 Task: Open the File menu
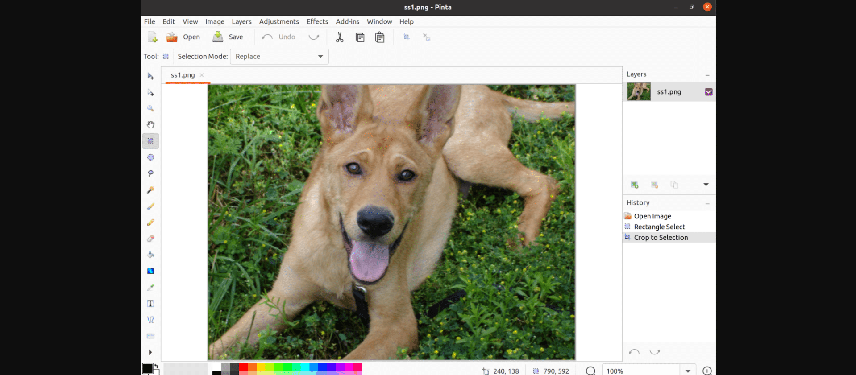(150, 21)
